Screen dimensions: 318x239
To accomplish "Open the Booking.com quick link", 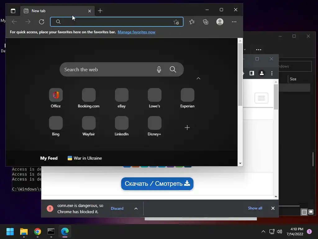I will tap(89, 98).
